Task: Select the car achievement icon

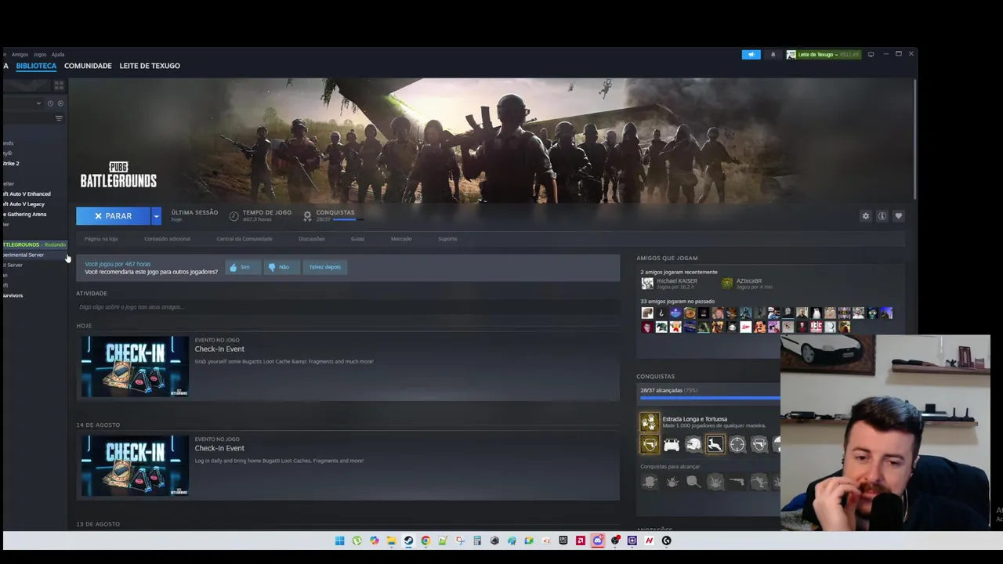Action: click(672, 445)
